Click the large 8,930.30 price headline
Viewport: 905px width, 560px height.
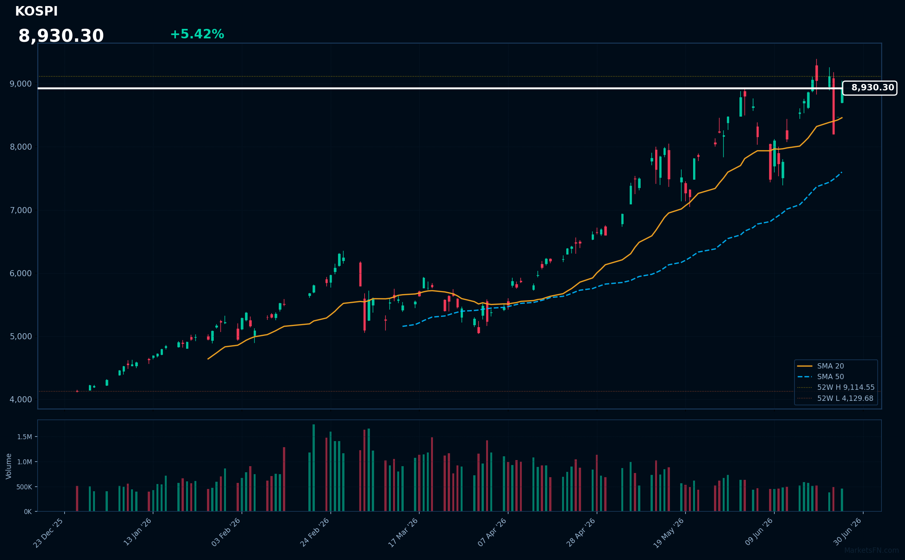tap(61, 36)
